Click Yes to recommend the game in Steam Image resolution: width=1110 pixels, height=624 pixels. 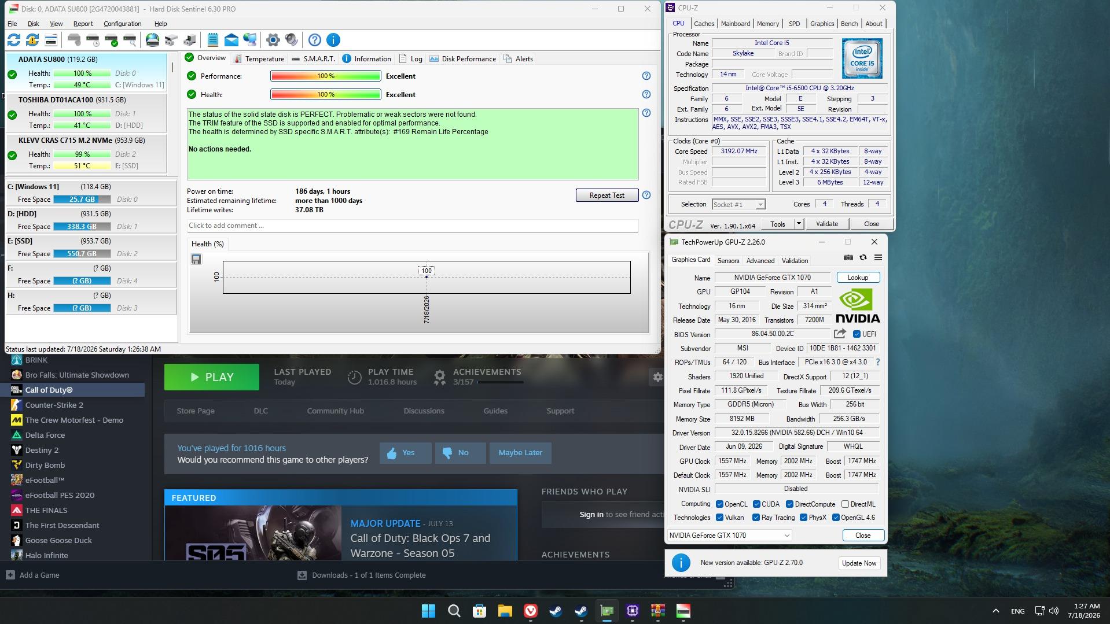point(406,453)
